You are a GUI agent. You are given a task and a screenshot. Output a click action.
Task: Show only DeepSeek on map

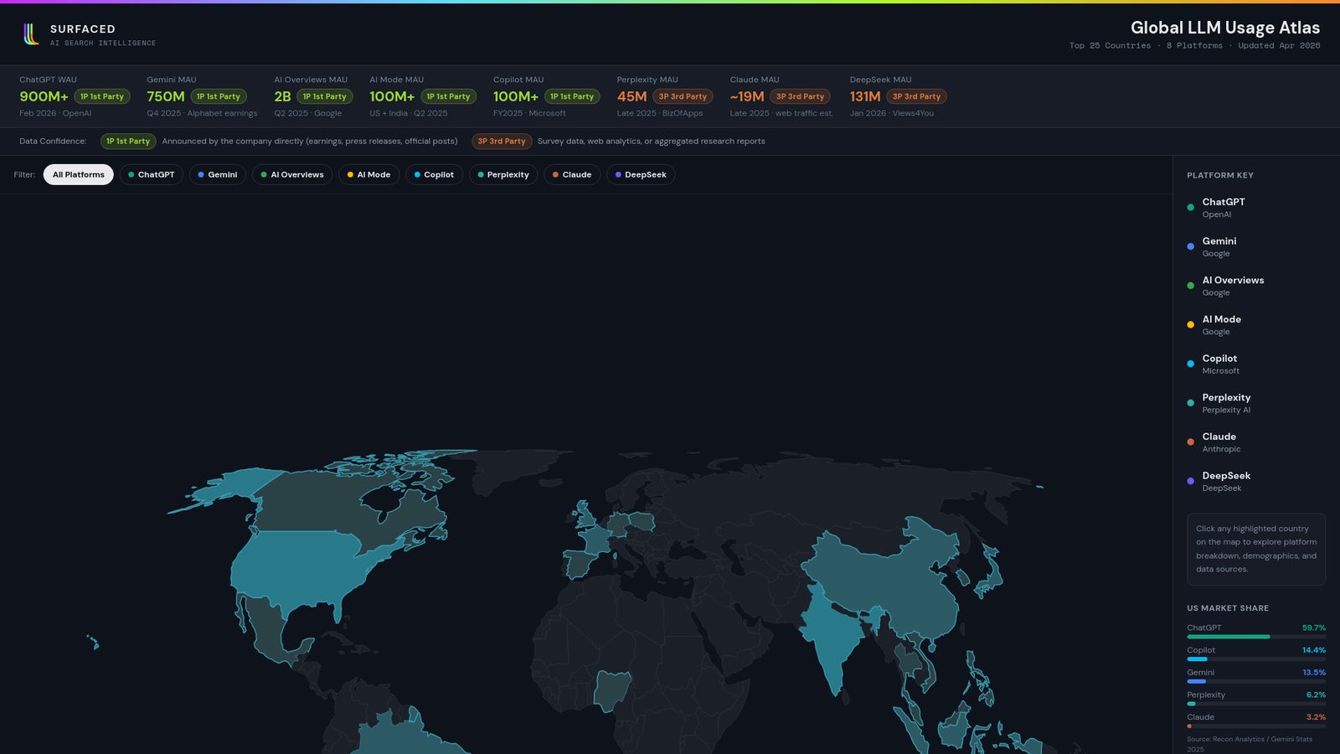641,174
